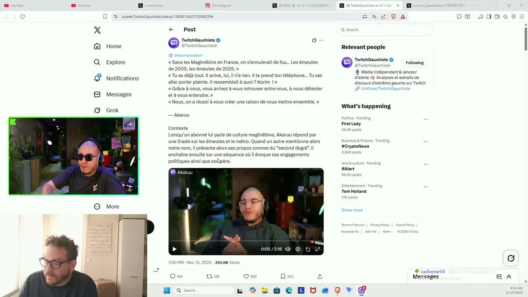Go back using the Post arrow

(x=171, y=30)
